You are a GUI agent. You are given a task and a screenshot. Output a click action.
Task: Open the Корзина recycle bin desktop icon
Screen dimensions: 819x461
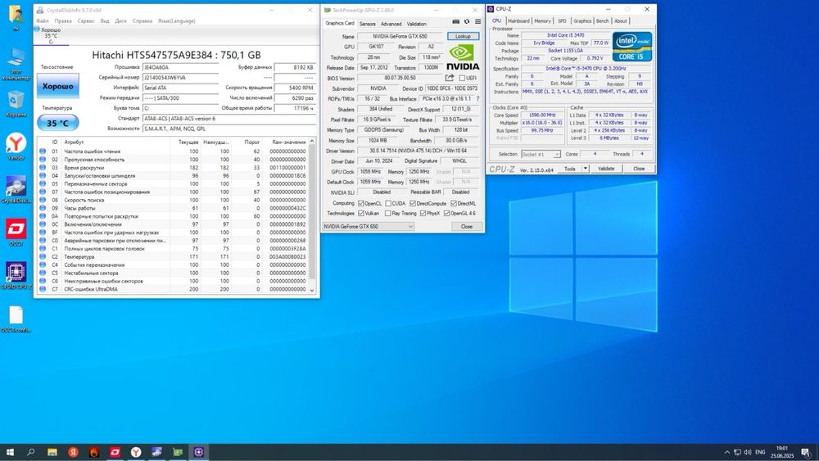pos(16,103)
